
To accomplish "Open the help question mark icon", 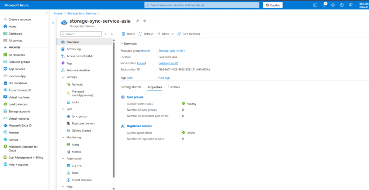I will pyautogui.click(x=342, y=5).
